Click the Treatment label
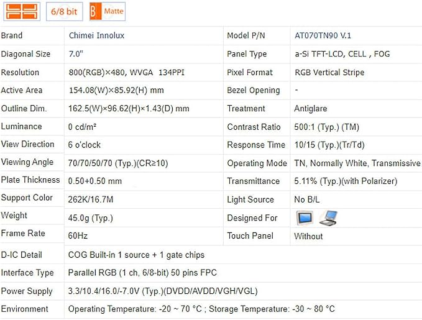Image resolution: width=422 pixels, height=320 pixels. coord(246,109)
